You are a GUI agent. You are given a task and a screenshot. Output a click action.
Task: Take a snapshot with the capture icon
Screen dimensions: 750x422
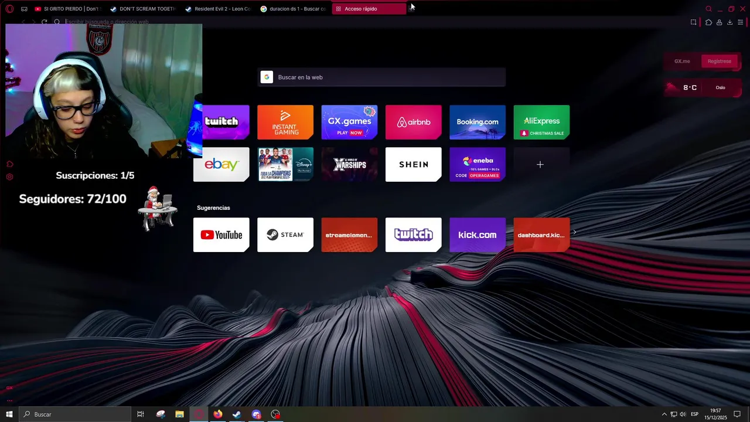point(693,22)
